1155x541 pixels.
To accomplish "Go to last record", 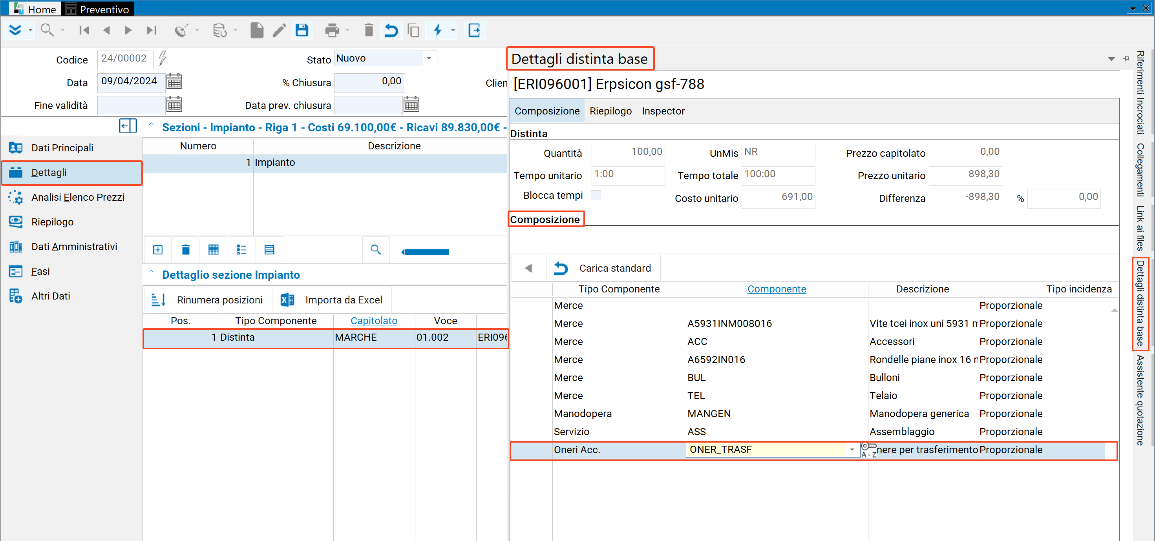I will pyautogui.click(x=152, y=31).
